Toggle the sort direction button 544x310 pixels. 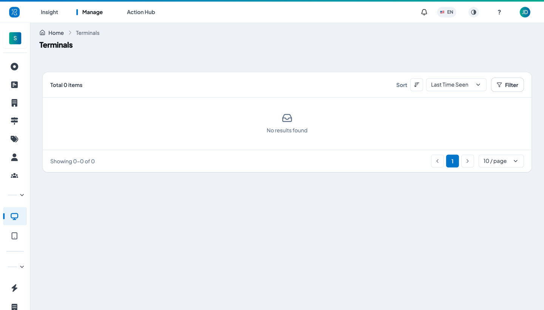416,85
